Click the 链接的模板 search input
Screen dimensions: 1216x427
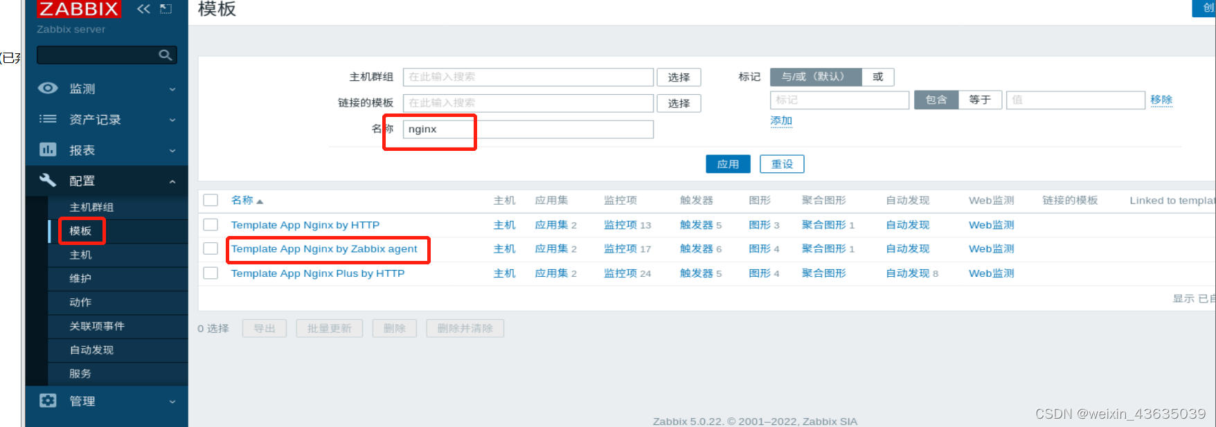click(x=528, y=103)
